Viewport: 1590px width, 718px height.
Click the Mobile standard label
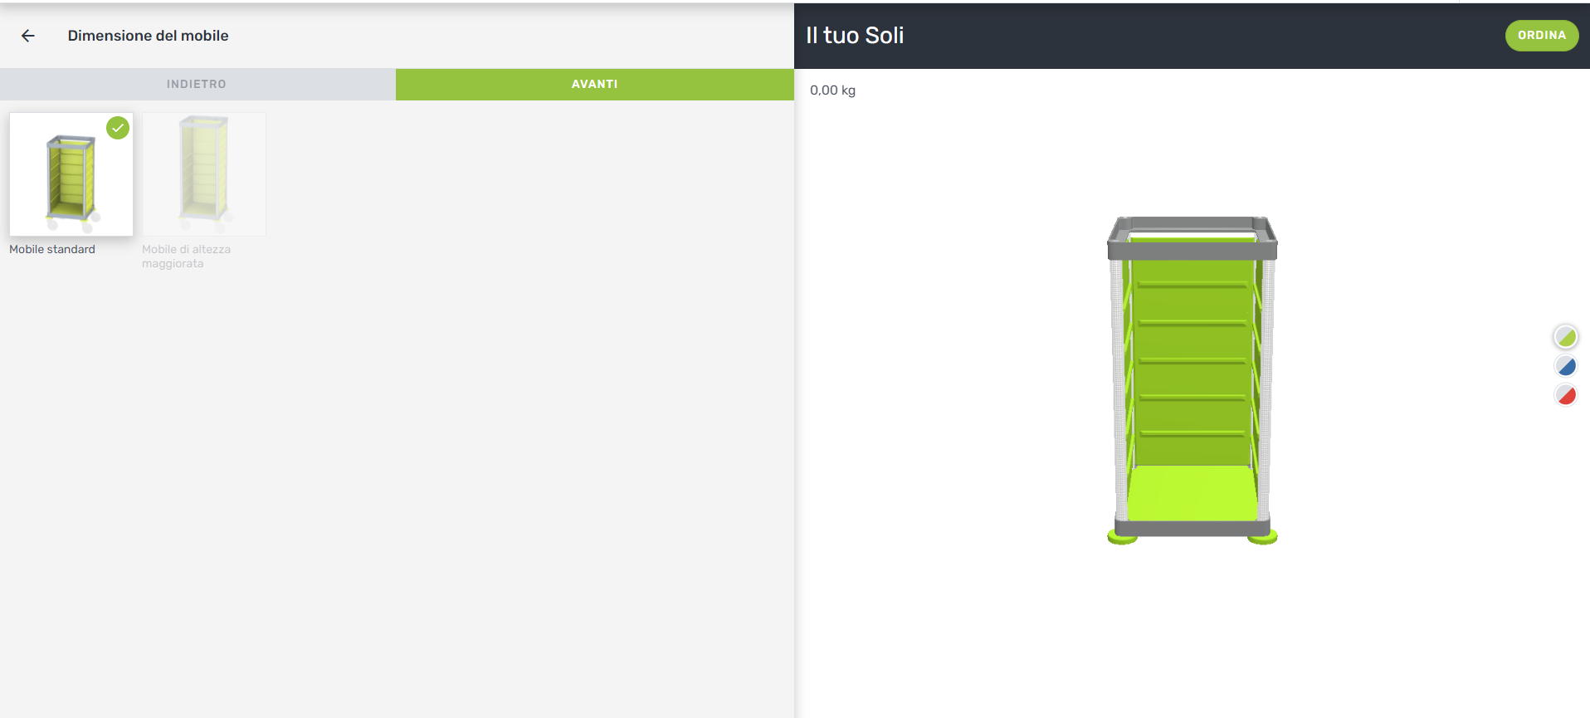52,249
